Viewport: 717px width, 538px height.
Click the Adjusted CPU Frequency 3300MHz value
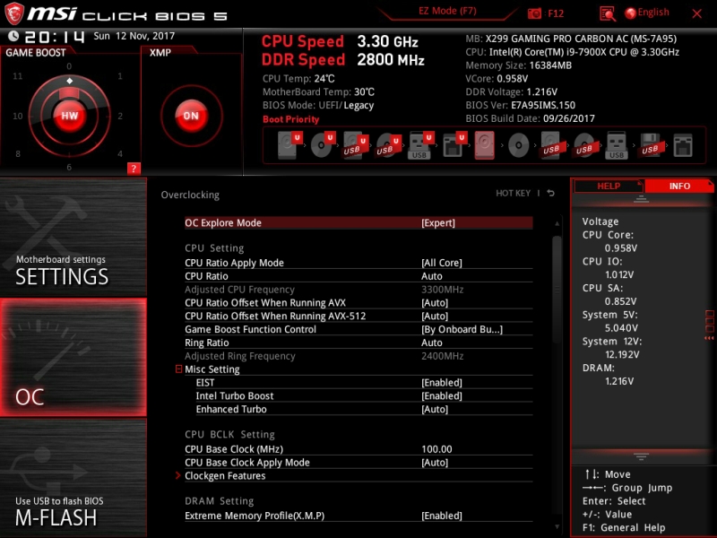point(442,289)
